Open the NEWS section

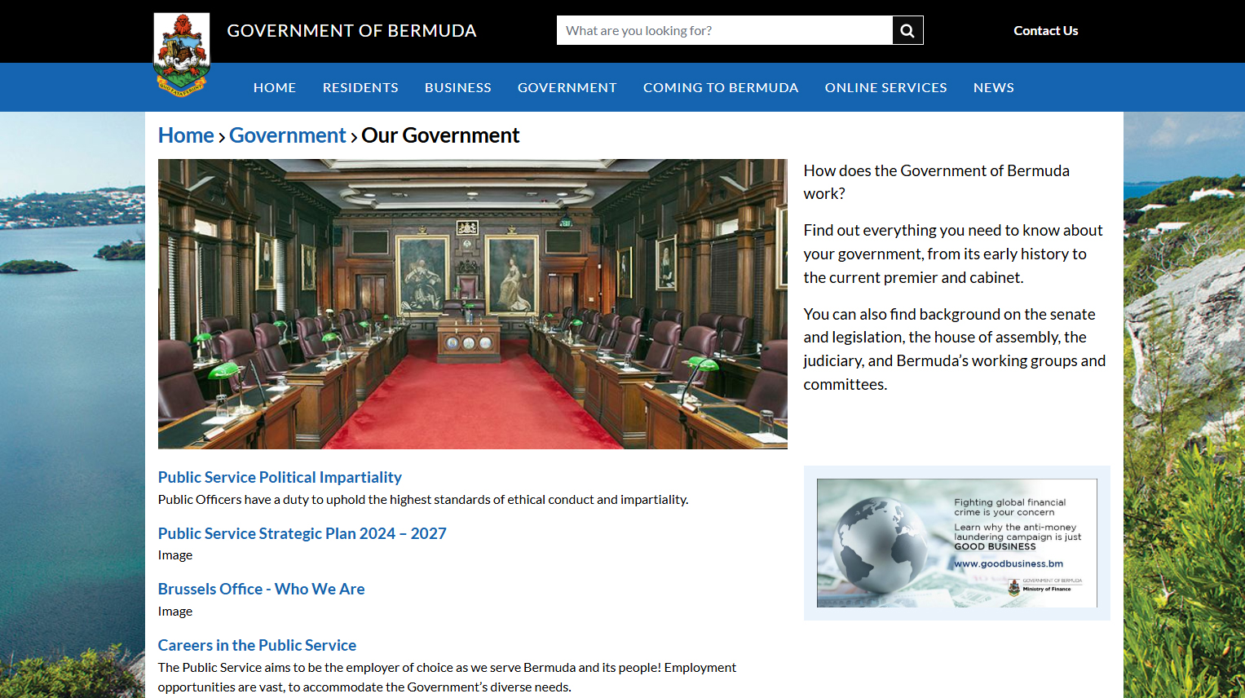tap(993, 87)
